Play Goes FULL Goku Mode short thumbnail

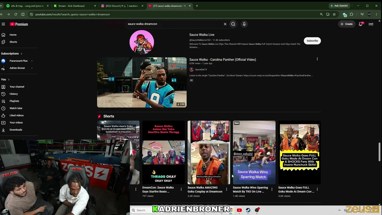(300, 152)
